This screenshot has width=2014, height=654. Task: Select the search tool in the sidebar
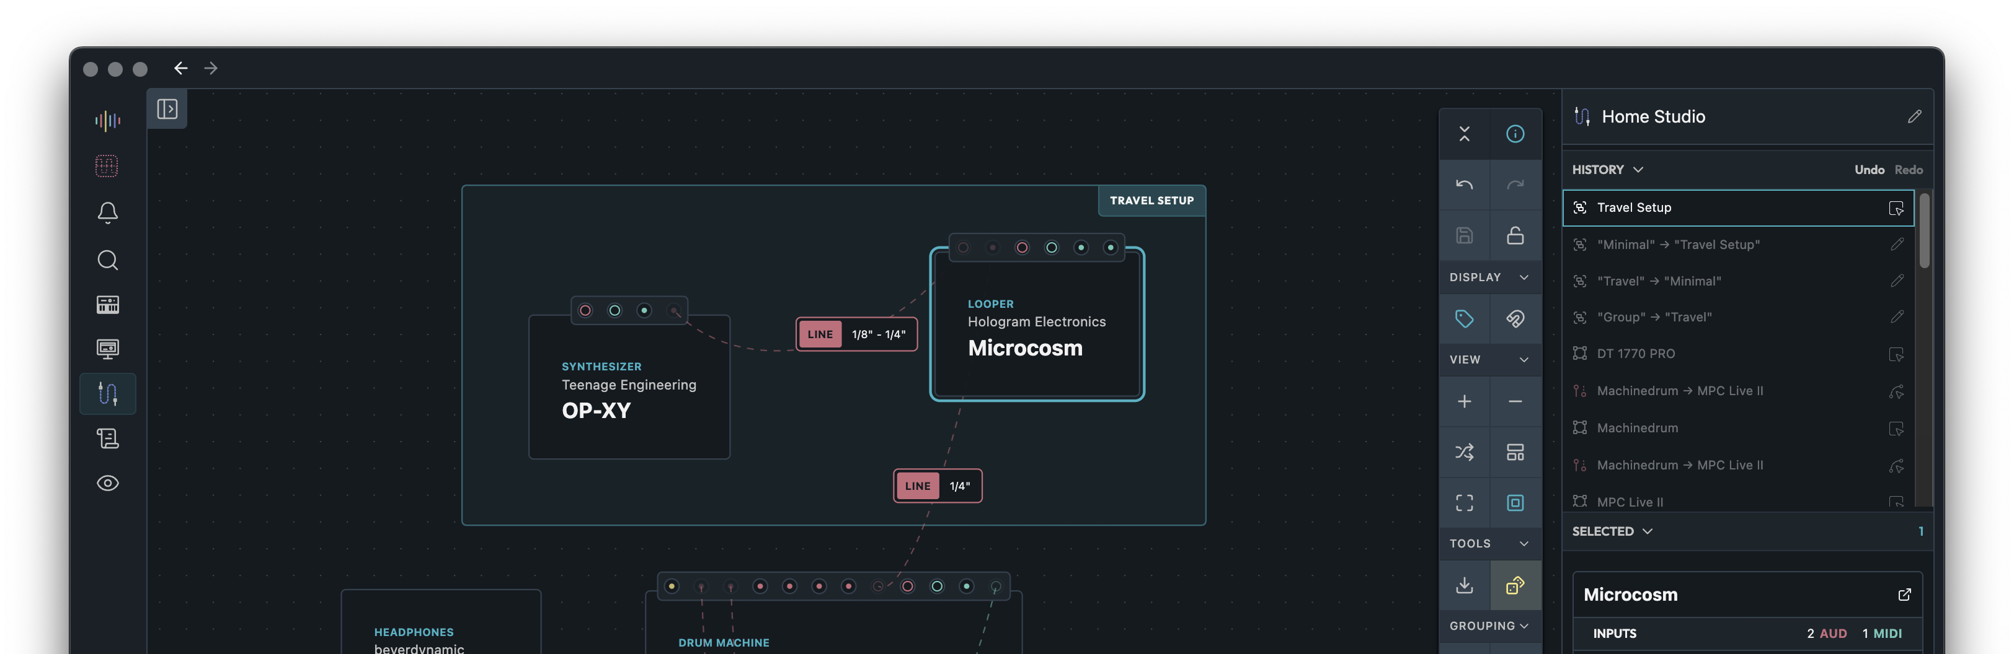coord(107,260)
